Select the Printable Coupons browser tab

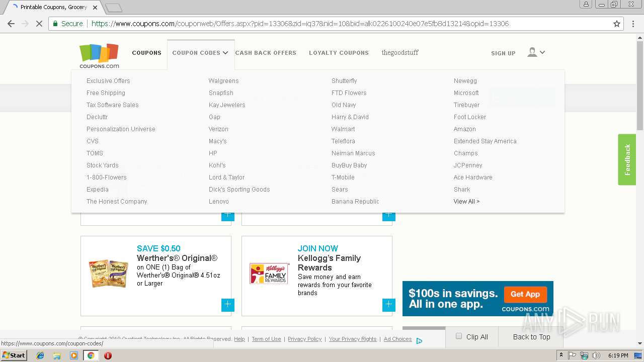[54, 8]
